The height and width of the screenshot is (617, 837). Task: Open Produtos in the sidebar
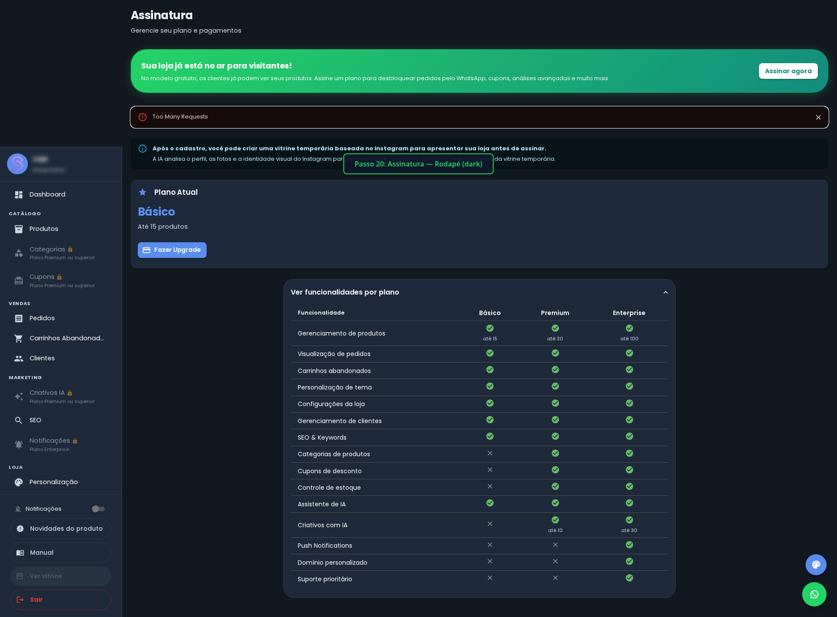click(x=61, y=229)
